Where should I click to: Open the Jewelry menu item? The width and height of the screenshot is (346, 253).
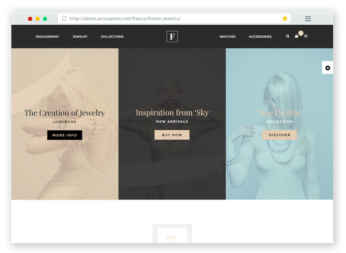point(80,37)
